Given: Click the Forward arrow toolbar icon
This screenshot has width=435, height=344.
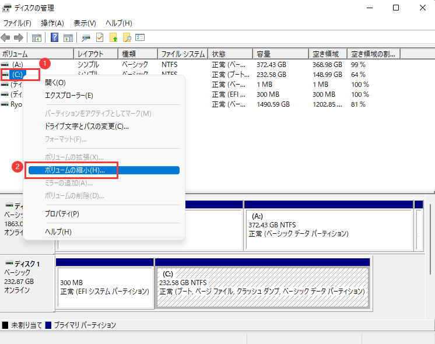Looking at the screenshot, I should tap(18, 38).
